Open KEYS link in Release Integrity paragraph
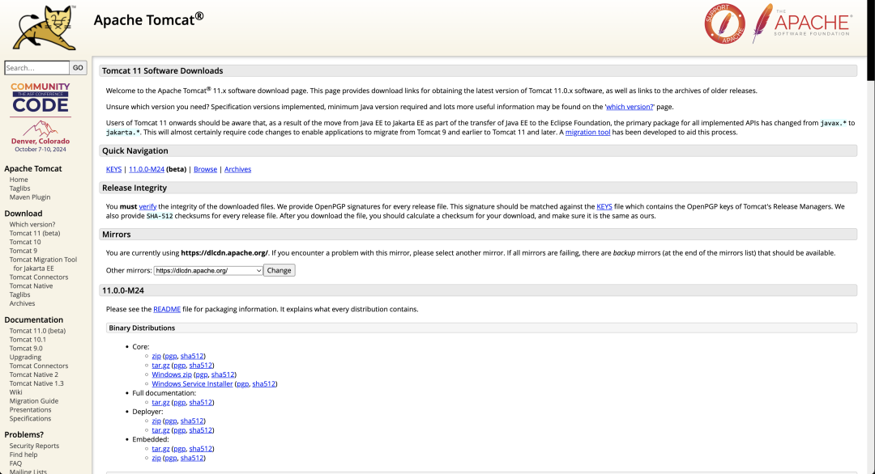Screen dimensions: 875x474 pyautogui.click(x=604, y=206)
